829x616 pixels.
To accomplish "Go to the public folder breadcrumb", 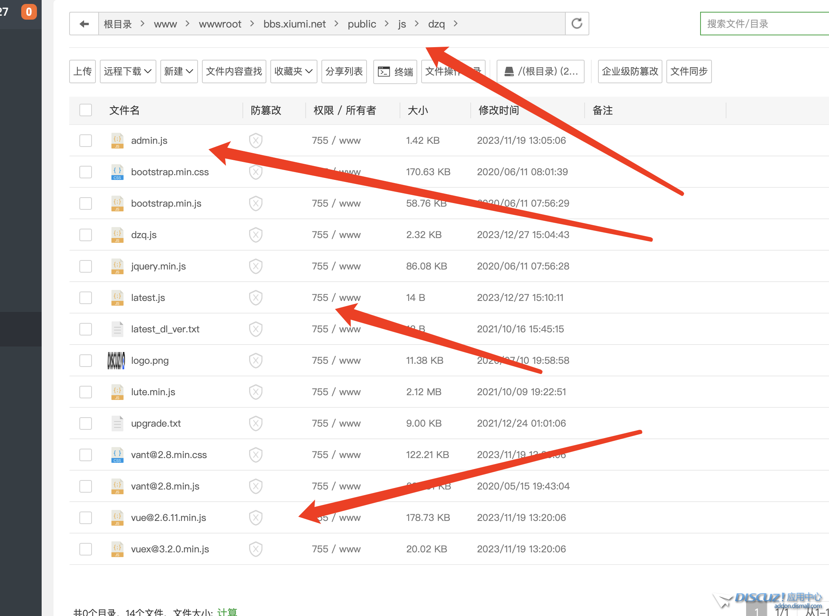I will point(361,24).
